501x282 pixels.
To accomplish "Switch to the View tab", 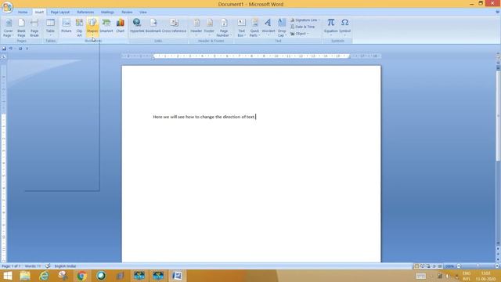I will [142, 13].
